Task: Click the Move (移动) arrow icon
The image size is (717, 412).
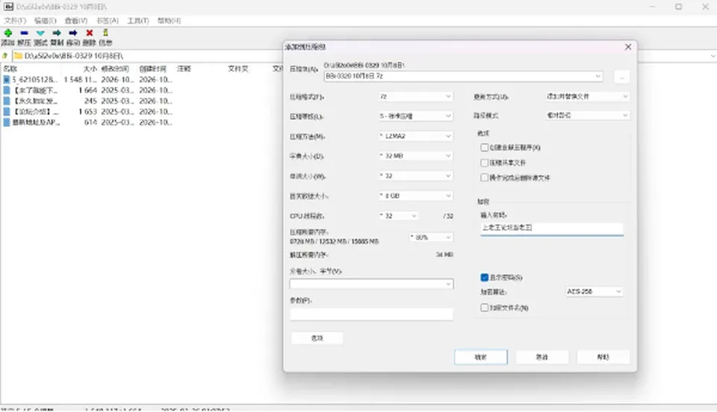Action: pos(73,33)
